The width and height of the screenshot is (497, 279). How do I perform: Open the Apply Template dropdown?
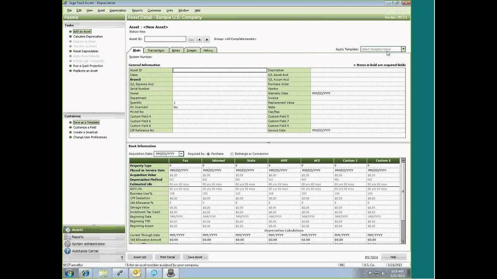(403, 49)
